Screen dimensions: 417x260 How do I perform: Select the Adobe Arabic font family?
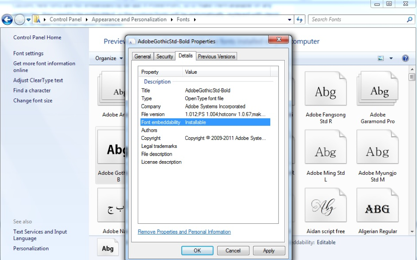[111, 94]
